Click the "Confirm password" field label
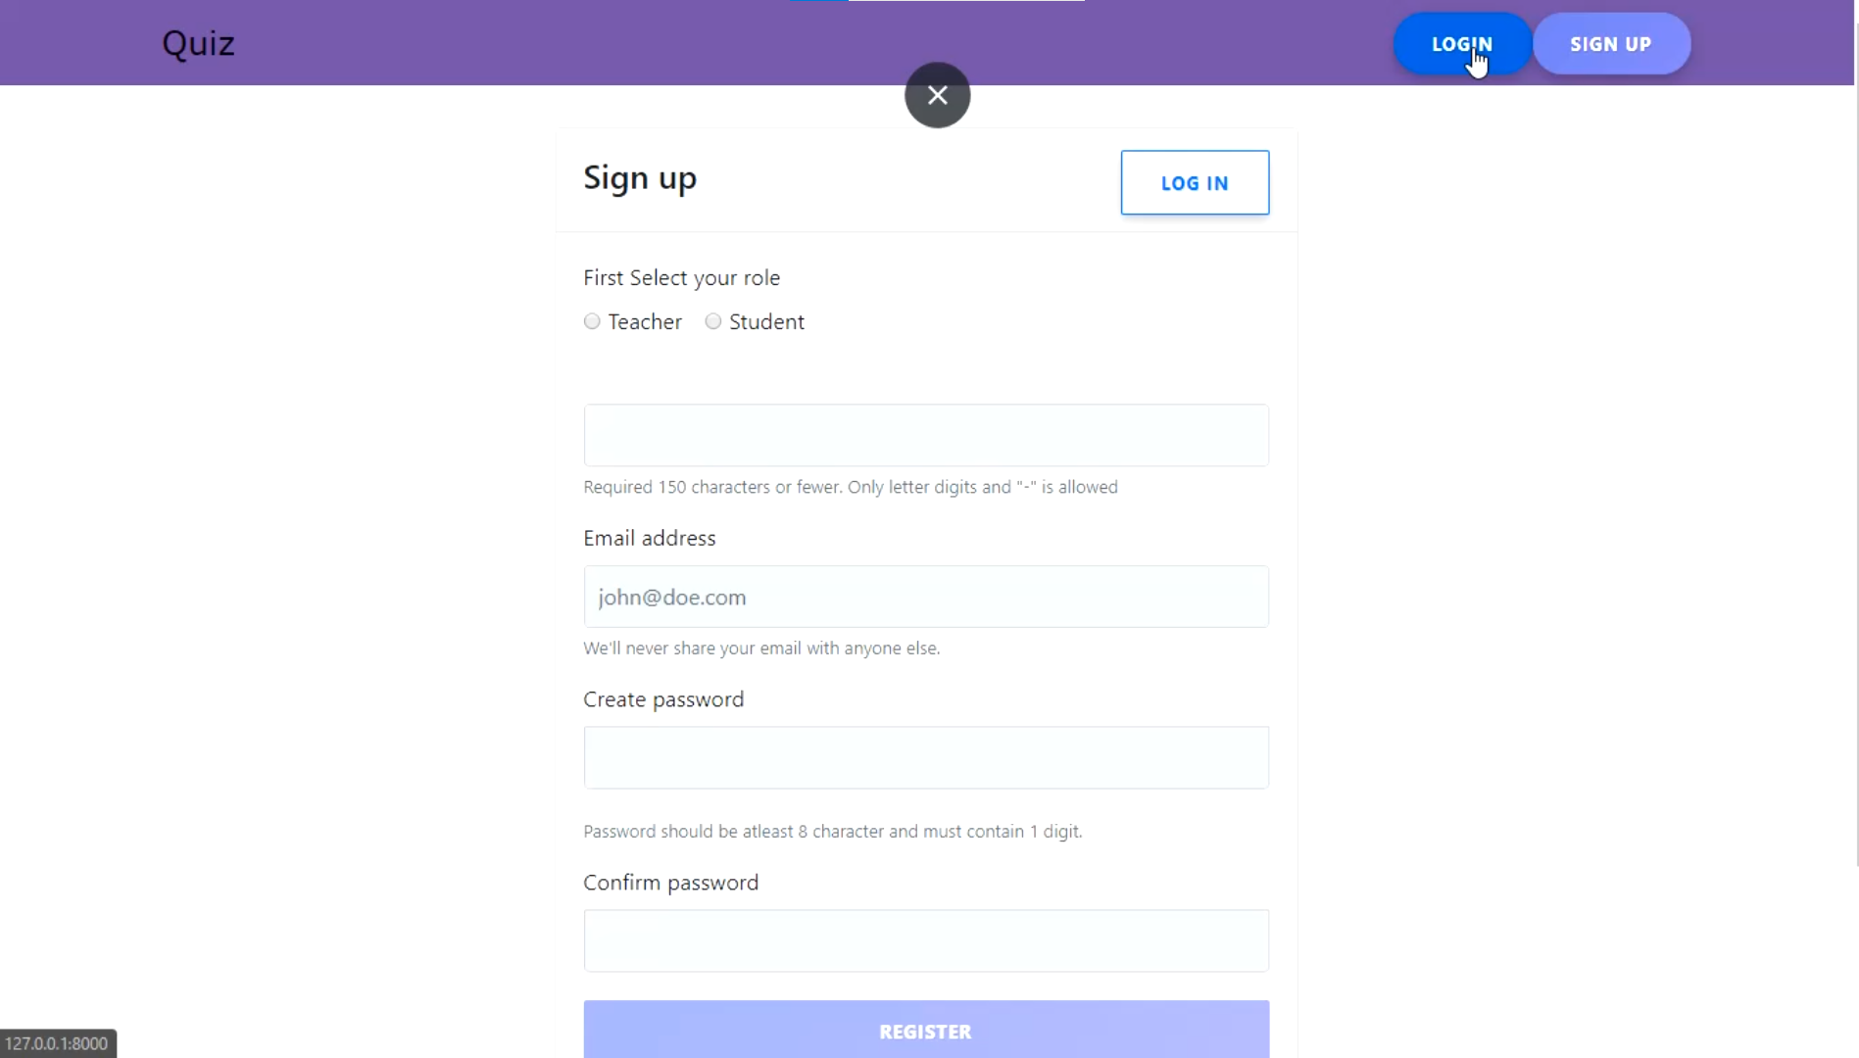Image resolution: width=1859 pixels, height=1058 pixels. 670,883
